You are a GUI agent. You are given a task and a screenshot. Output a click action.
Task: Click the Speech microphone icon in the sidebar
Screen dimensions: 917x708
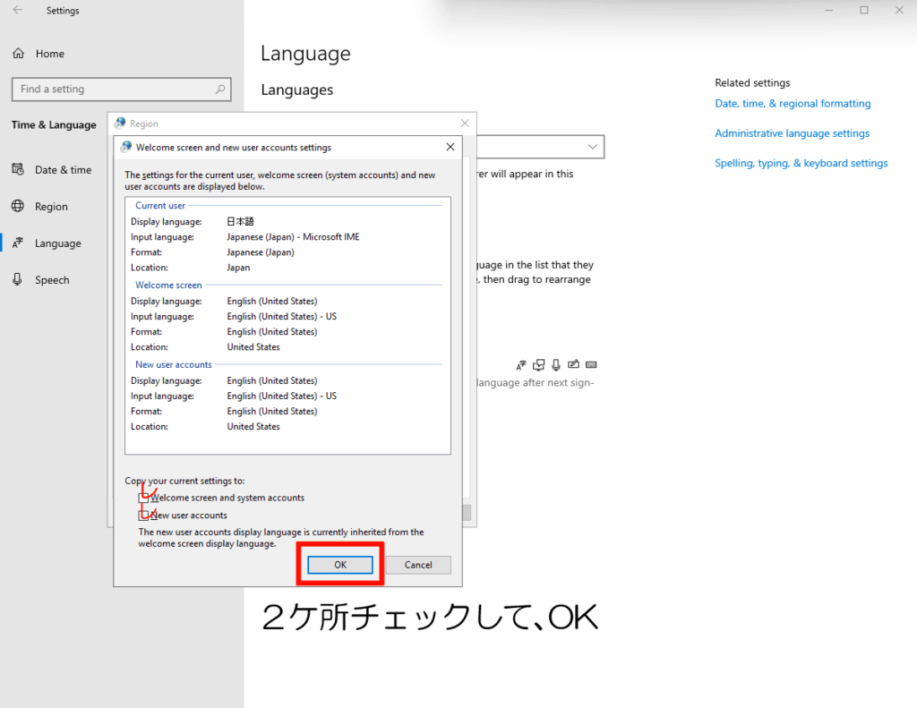point(18,280)
